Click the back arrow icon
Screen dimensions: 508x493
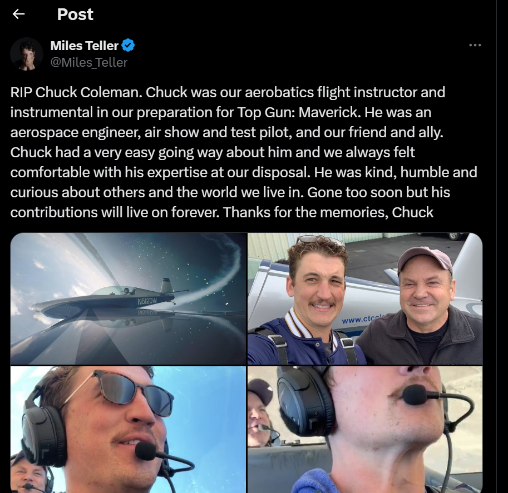tap(18, 14)
